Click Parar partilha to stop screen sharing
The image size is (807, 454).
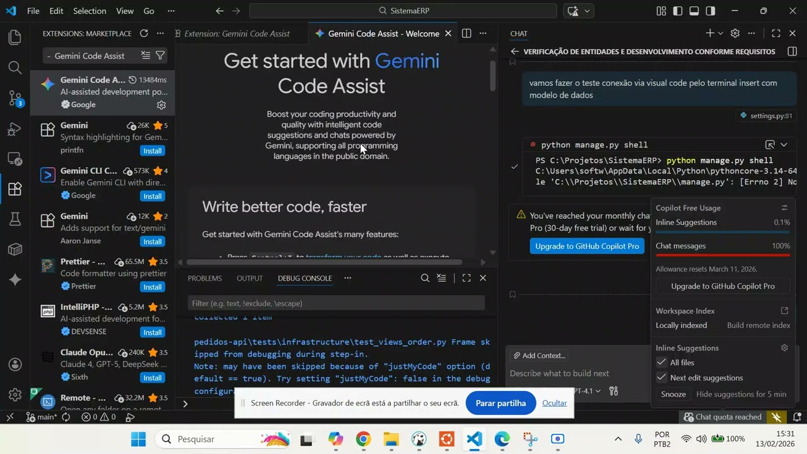click(x=501, y=403)
